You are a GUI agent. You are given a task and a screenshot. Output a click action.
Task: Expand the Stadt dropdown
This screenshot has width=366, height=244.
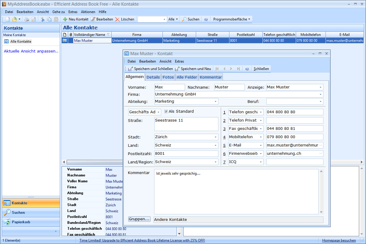[x=215, y=137]
